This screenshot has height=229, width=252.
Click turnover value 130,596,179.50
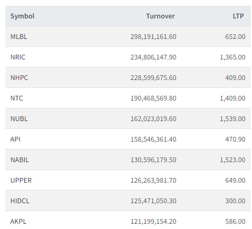click(x=153, y=160)
